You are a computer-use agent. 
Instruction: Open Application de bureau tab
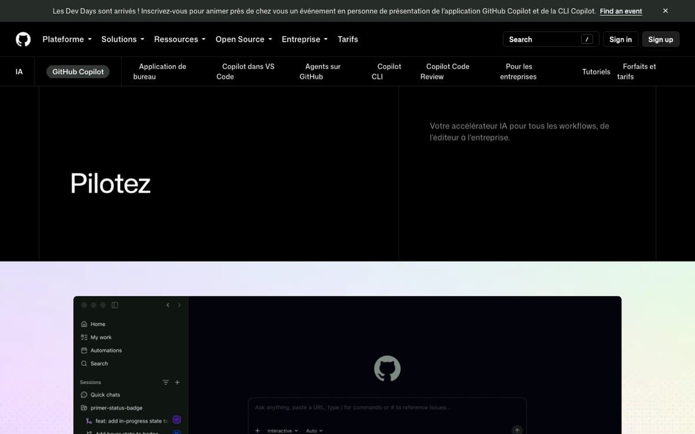[160, 72]
